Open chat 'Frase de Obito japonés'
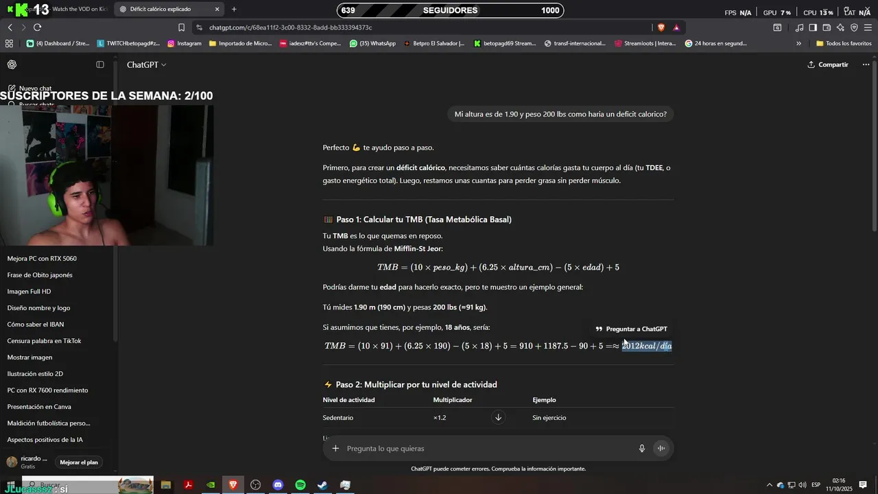The image size is (878, 494). (x=40, y=275)
